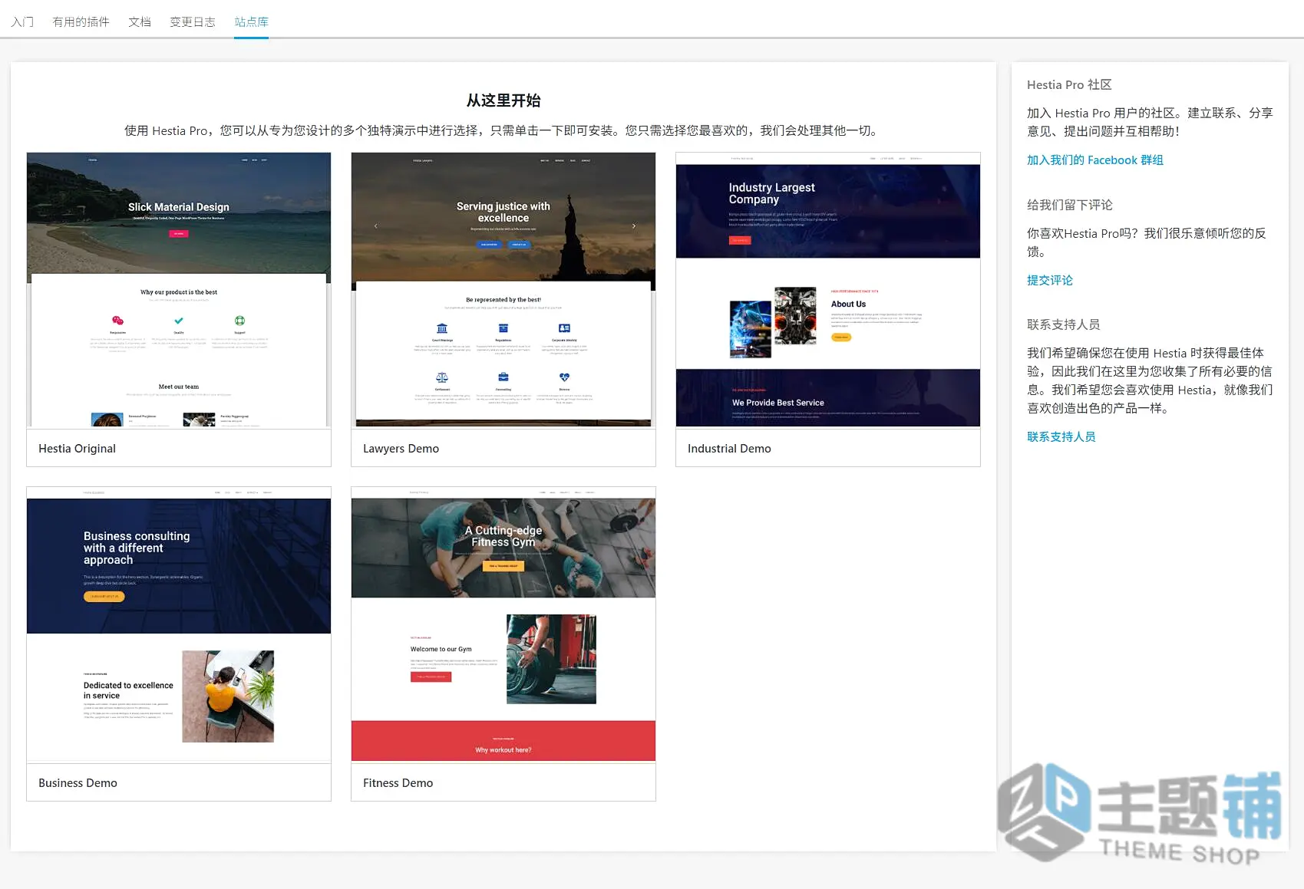
Task: Follow the 加入我们的 Facebook 群组 link
Action: 1095,160
